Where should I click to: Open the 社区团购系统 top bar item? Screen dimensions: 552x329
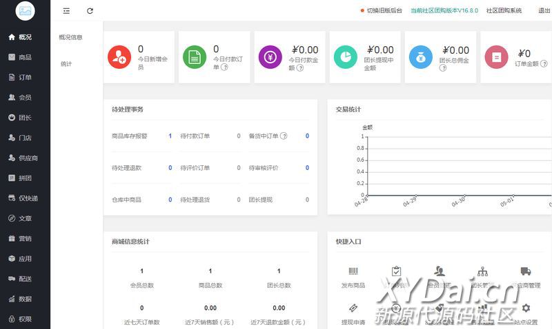(504, 11)
